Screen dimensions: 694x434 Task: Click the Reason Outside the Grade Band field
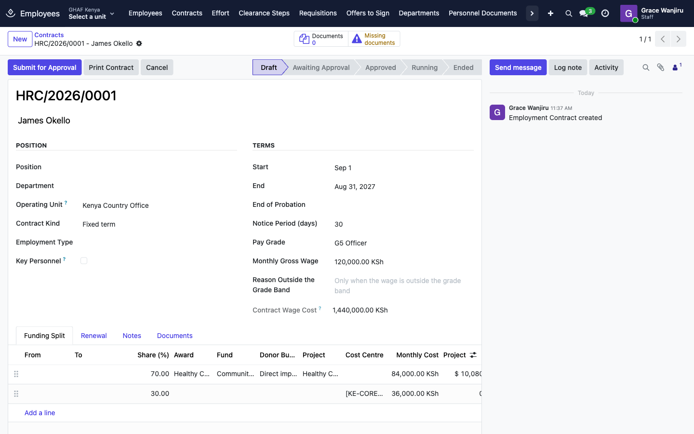click(x=404, y=286)
